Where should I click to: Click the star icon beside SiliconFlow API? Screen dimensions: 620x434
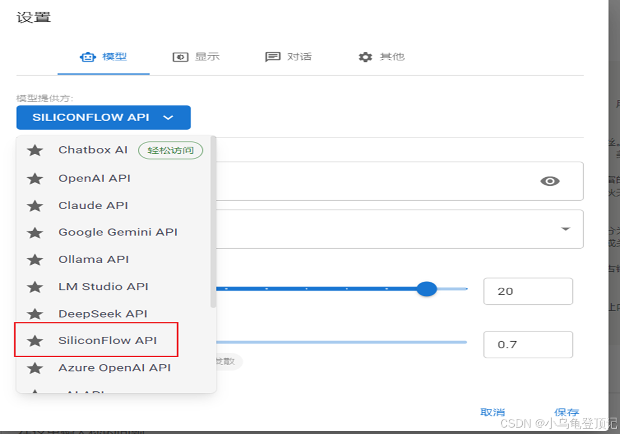point(35,341)
